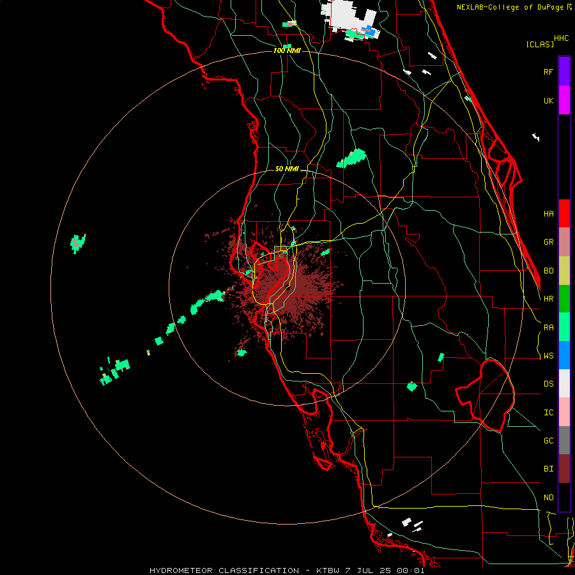Click the magenta UK color swatch
Viewport: 575px width, 575px height.
pos(564,100)
